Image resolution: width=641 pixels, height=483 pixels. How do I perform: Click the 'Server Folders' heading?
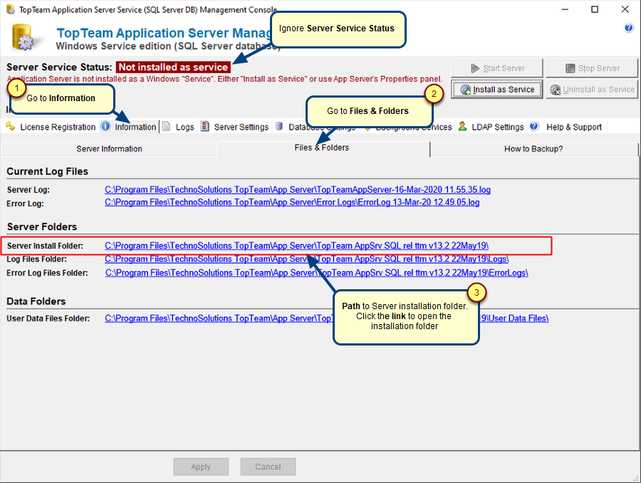(x=42, y=227)
